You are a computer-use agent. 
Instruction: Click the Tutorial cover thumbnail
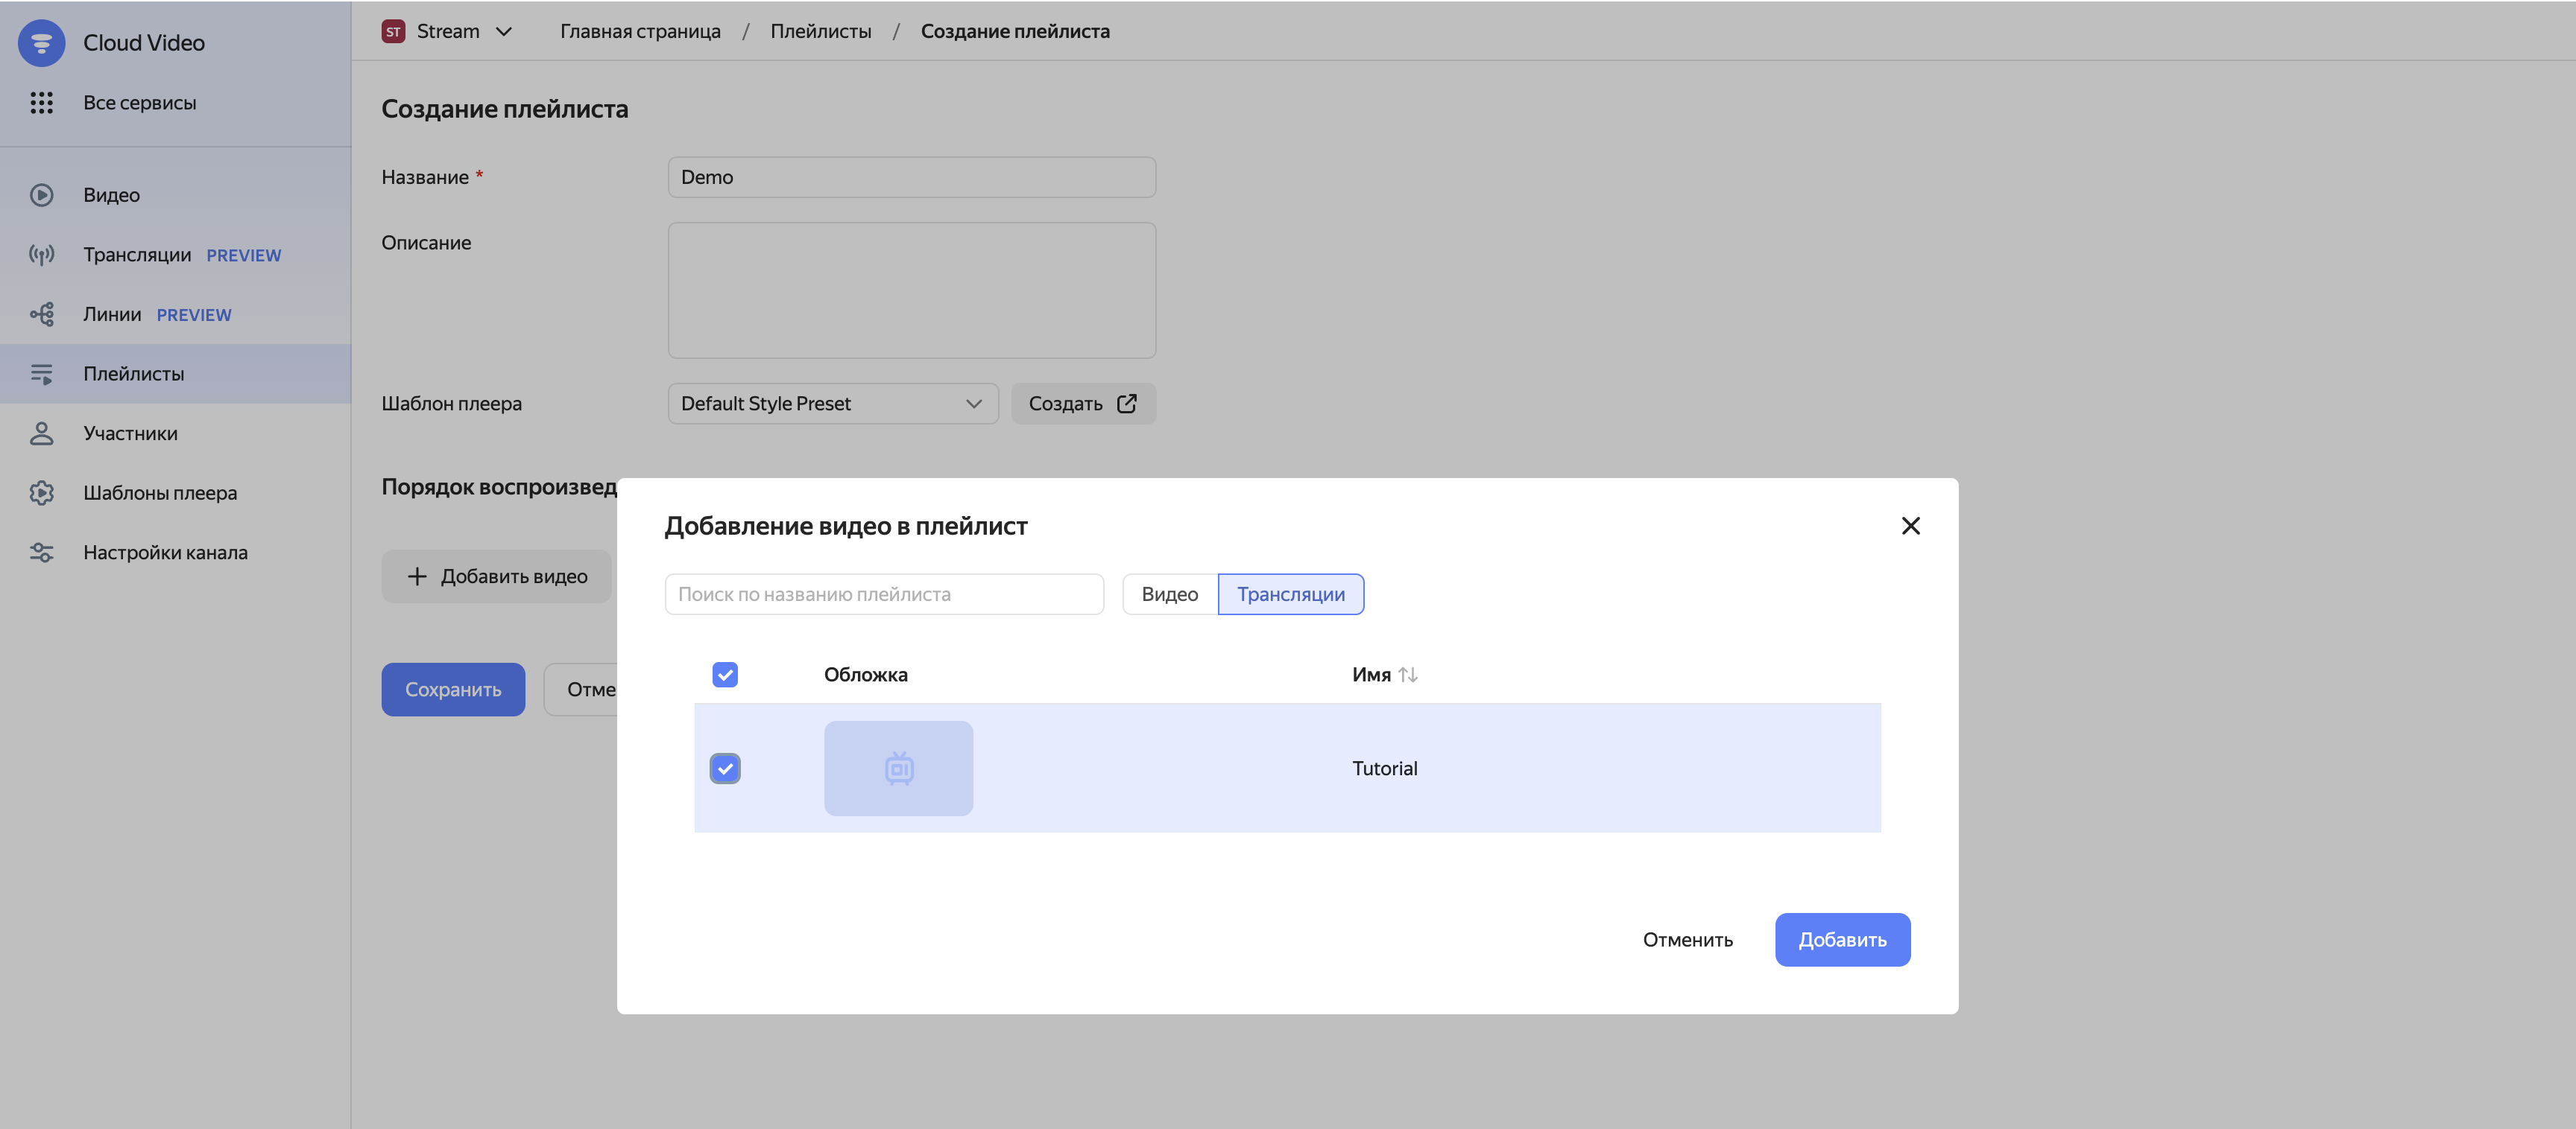click(x=898, y=769)
